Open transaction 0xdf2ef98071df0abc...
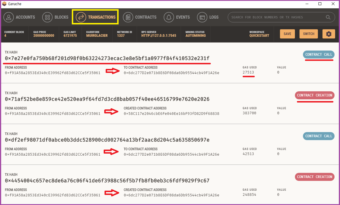The image size is (340, 205). (x=107, y=140)
